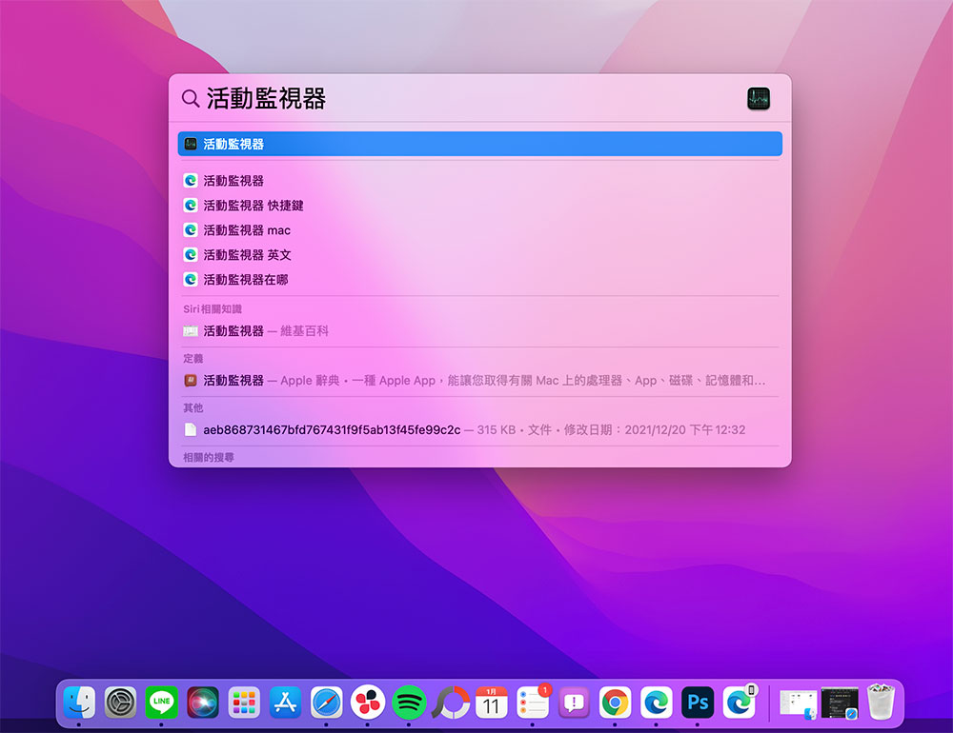Viewport: 953px width, 733px height.
Task: Launch the purple Feedback Assistant icon
Action: point(574,703)
